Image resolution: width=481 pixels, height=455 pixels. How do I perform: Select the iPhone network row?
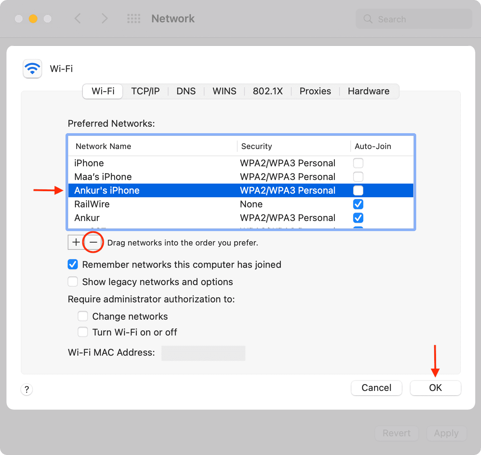(241, 163)
